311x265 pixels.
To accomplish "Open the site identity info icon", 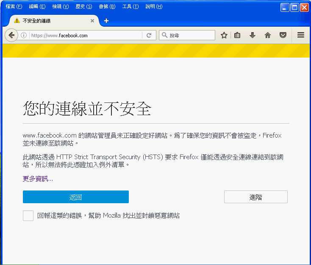I will pos(24,36).
